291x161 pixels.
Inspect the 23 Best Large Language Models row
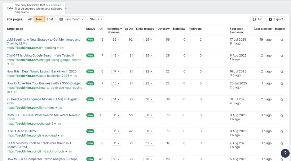tap(282, 100)
